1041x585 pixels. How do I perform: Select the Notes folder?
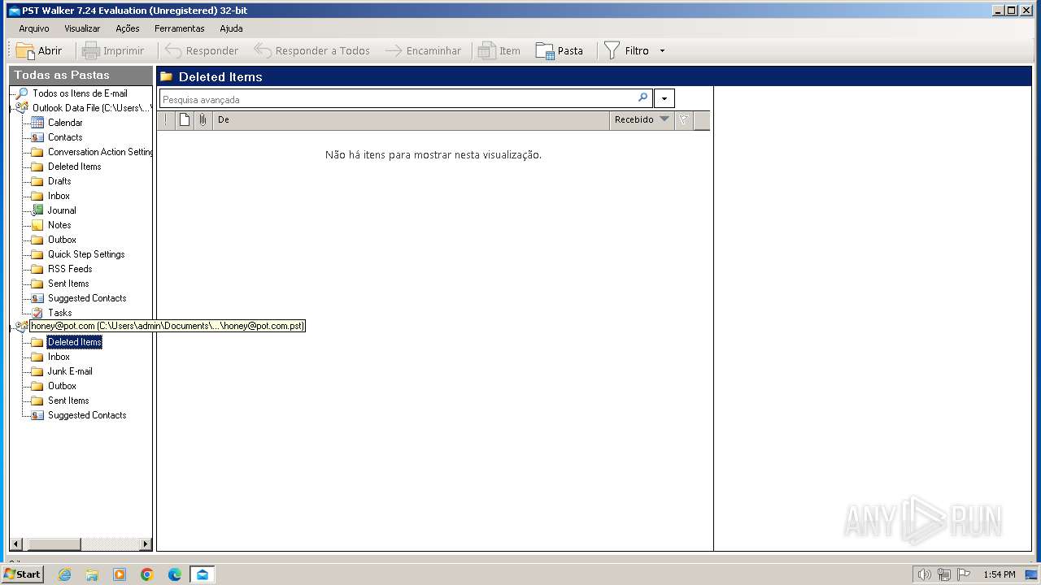tap(59, 225)
